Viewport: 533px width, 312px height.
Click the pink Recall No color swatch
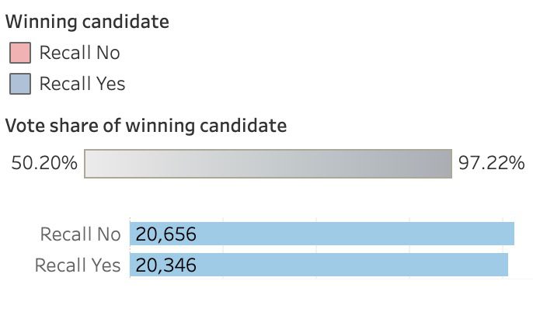point(20,53)
